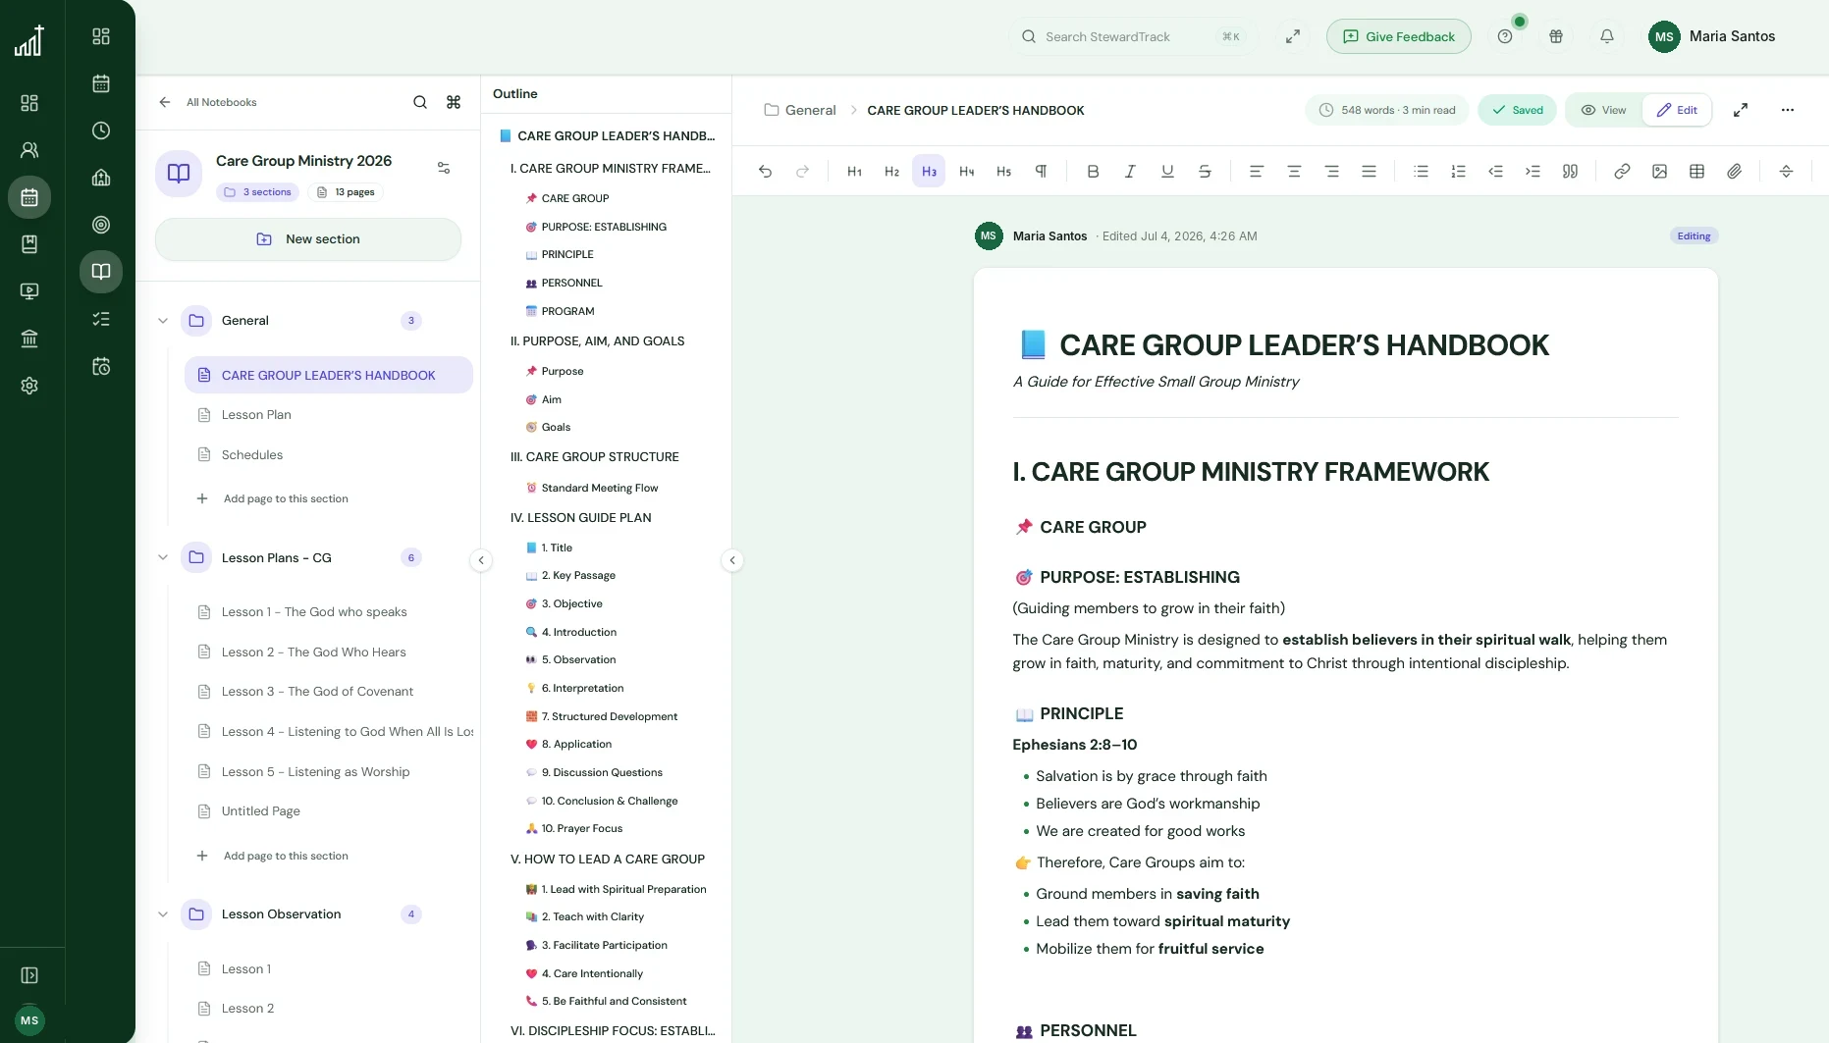
Task: Undo the last edit
Action: coord(765,172)
